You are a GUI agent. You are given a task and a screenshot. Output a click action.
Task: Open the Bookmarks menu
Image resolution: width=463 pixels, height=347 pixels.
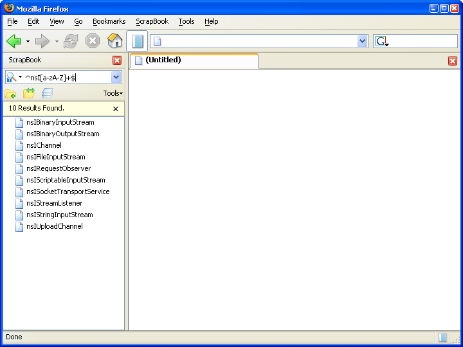coord(109,21)
